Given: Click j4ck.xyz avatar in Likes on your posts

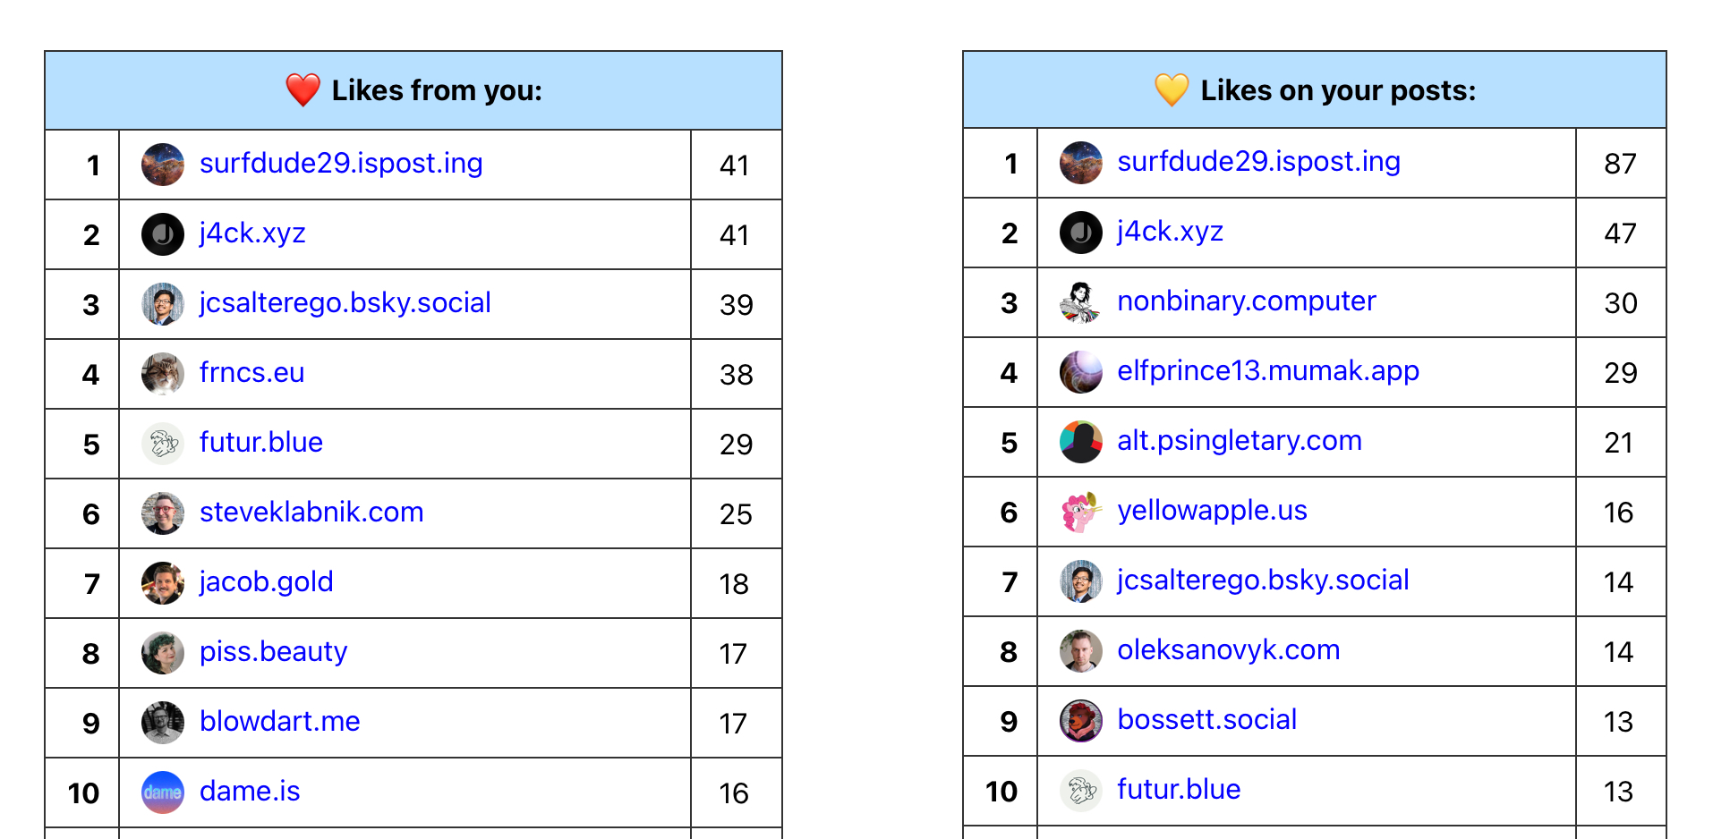Looking at the screenshot, I should tap(1080, 233).
